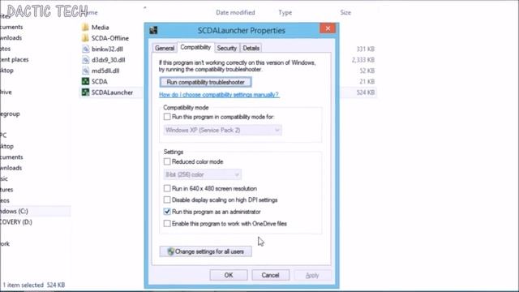Enable Run in 640 x 480 screen resolution
Image resolution: width=519 pixels, height=292 pixels.
pos(167,188)
